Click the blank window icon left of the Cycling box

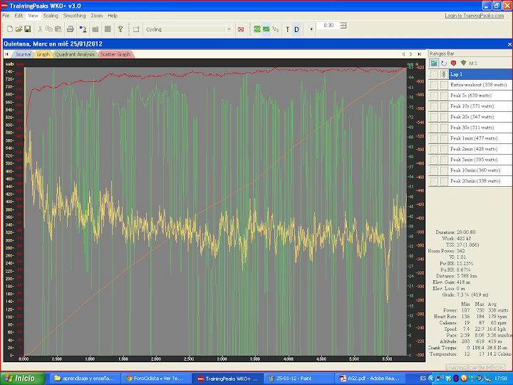tap(136, 29)
